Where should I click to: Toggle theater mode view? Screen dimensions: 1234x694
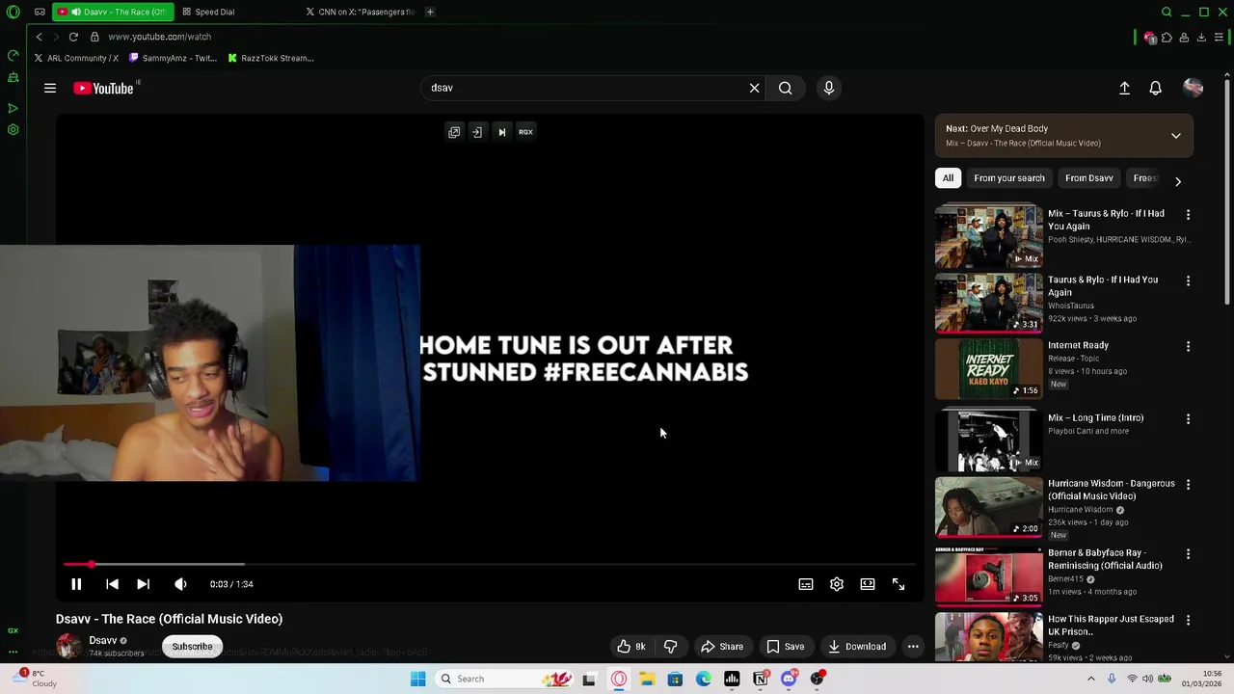click(868, 584)
